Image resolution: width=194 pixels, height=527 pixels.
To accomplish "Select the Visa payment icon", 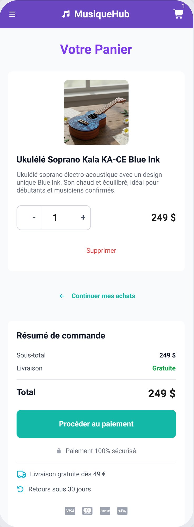I will pos(70,511).
